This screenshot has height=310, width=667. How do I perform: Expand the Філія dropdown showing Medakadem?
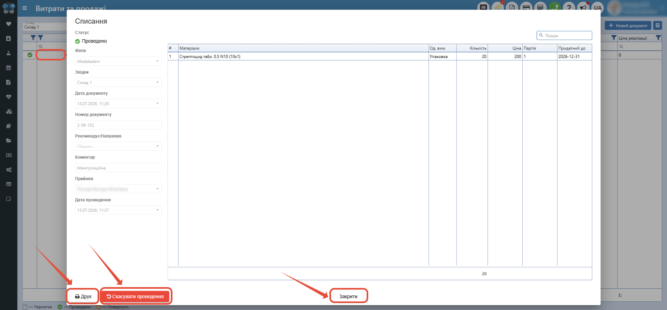coord(119,61)
